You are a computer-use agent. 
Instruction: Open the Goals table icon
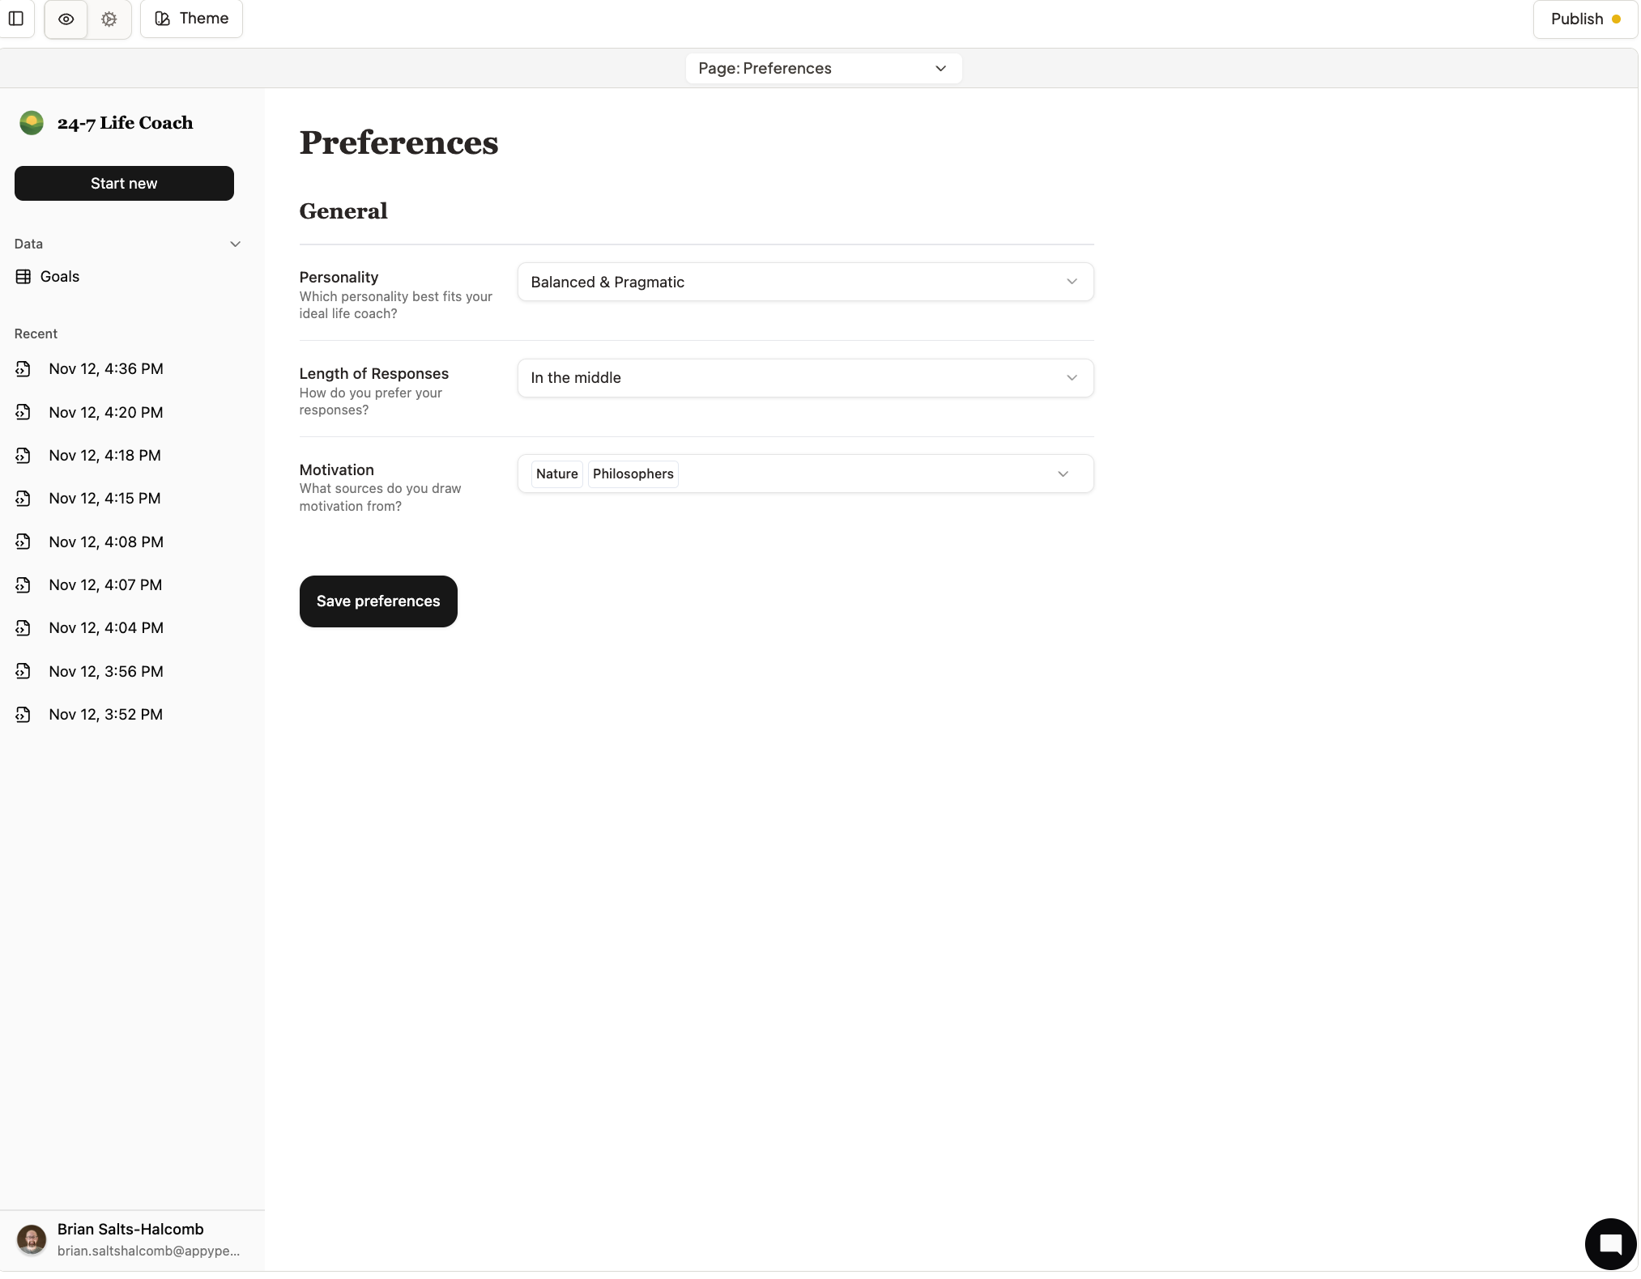[x=23, y=277]
